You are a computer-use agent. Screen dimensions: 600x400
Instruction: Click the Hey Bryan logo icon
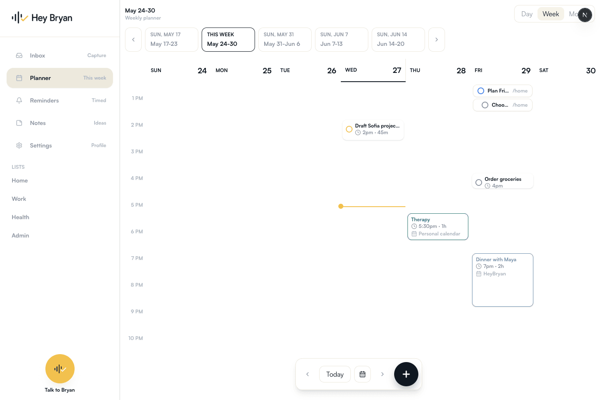coord(20,17)
